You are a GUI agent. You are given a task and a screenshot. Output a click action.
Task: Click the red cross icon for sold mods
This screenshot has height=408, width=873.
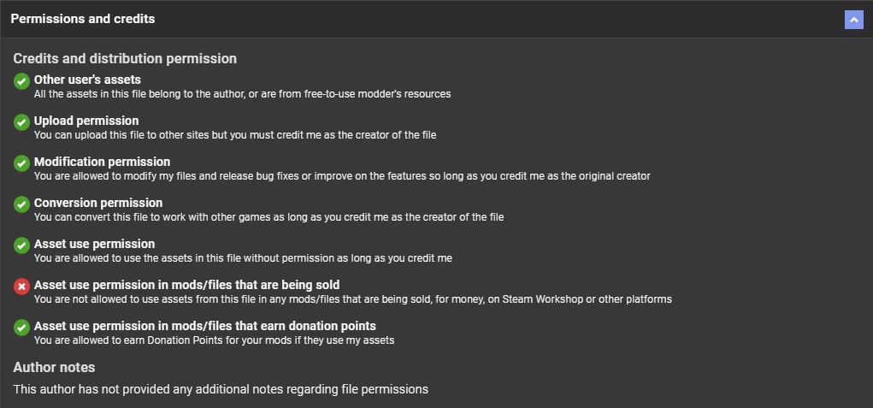point(21,287)
